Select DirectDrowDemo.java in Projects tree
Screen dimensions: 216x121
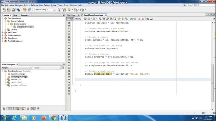(25, 27)
